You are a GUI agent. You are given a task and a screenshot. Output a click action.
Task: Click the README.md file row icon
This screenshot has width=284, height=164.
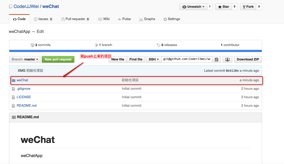click(x=13, y=106)
